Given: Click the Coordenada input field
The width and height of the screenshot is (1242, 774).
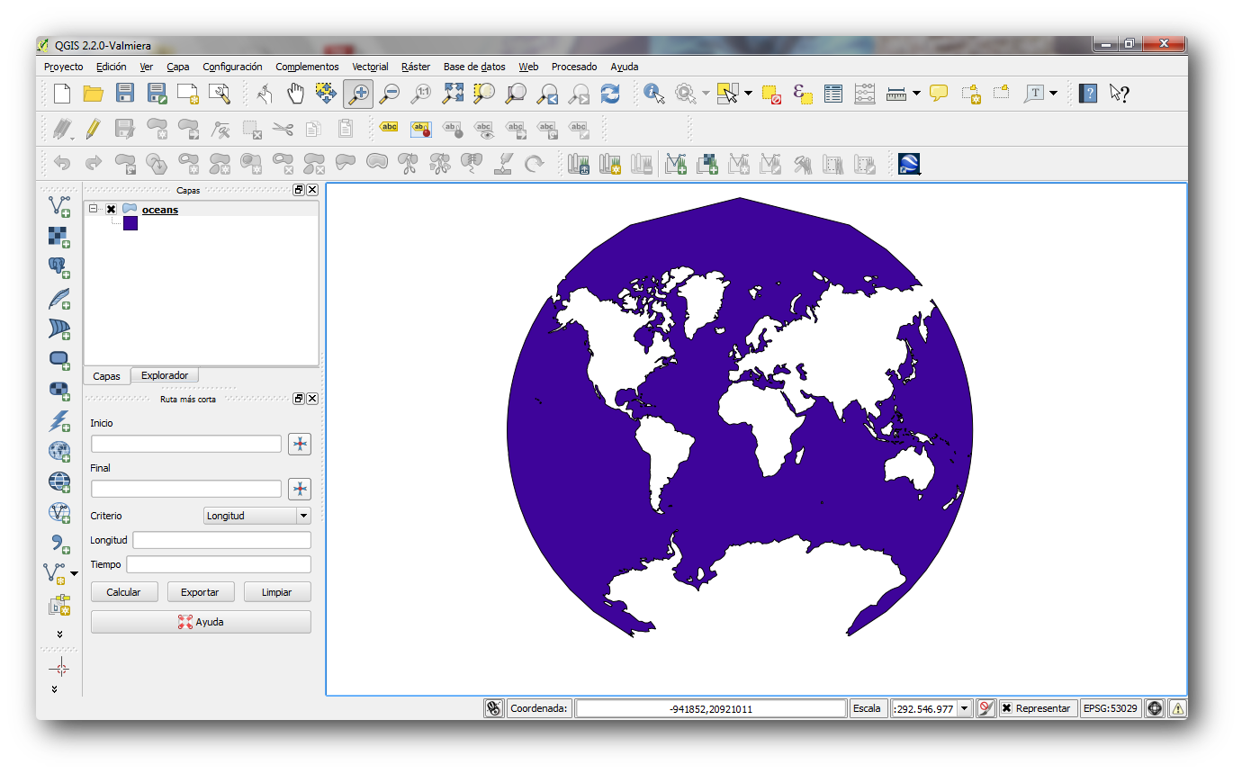Looking at the screenshot, I should tap(711, 708).
